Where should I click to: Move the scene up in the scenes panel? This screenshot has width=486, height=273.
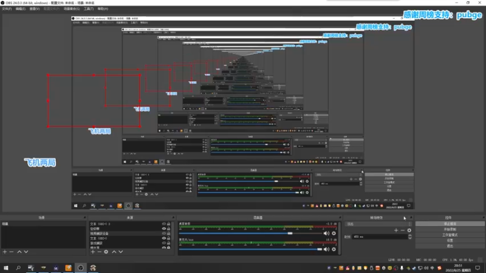19,252
